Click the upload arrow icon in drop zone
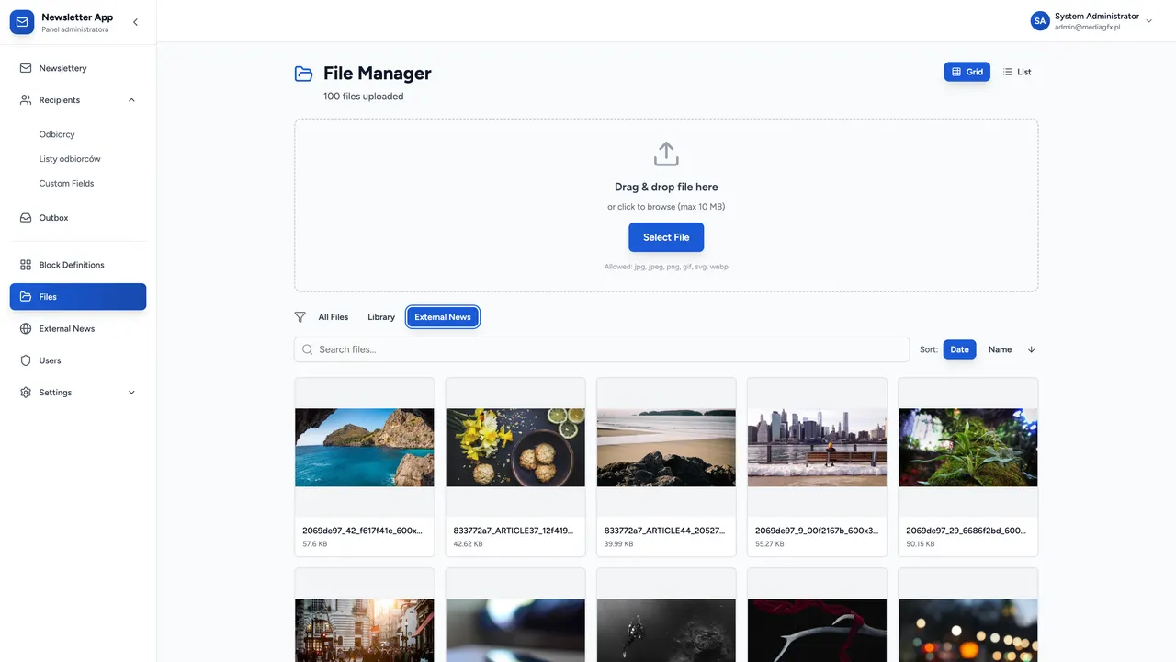 666,154
